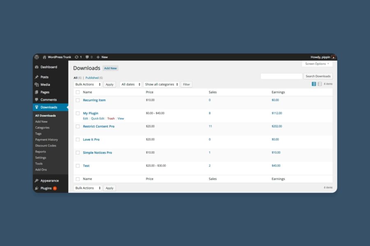The height and width of the screenshot is (246, 370).
Task: Expand the All dates filter dropdown
Action: [130, 84]
